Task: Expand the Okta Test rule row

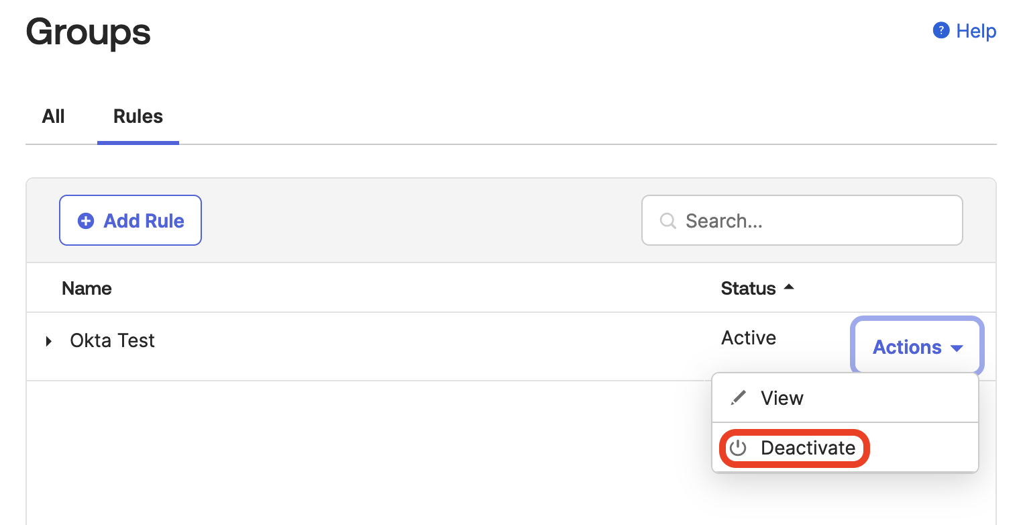Action: coord(48,341)
